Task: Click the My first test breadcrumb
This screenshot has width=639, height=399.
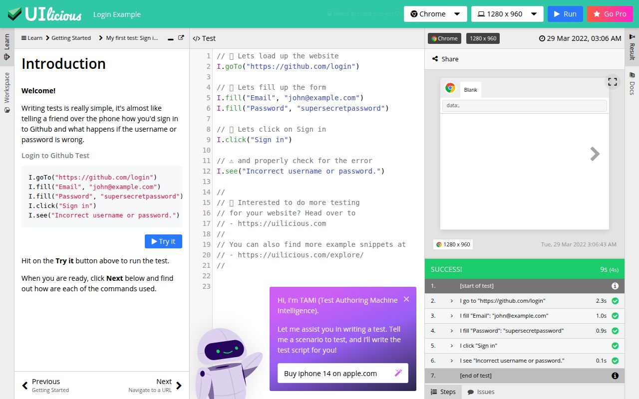Action: [x=132, y=38]
